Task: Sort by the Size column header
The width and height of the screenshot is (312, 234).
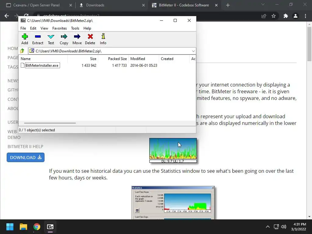Action: click(83, 59)
